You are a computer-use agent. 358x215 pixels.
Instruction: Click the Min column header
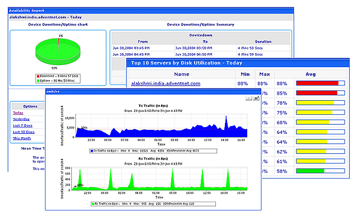coord(245,74)
